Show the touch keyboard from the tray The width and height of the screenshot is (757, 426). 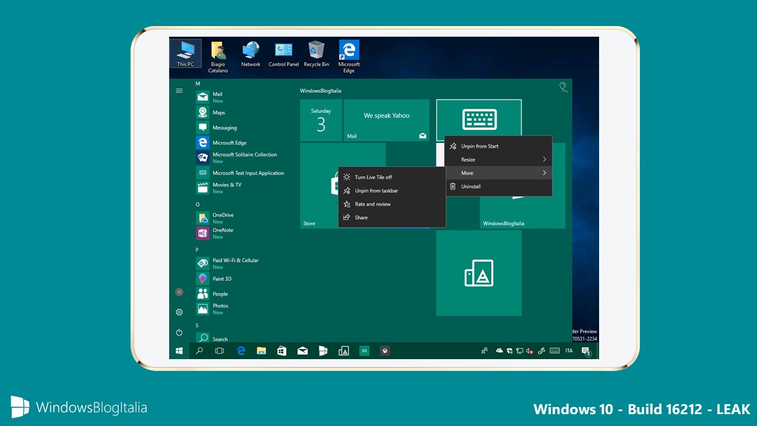[555, 351]
